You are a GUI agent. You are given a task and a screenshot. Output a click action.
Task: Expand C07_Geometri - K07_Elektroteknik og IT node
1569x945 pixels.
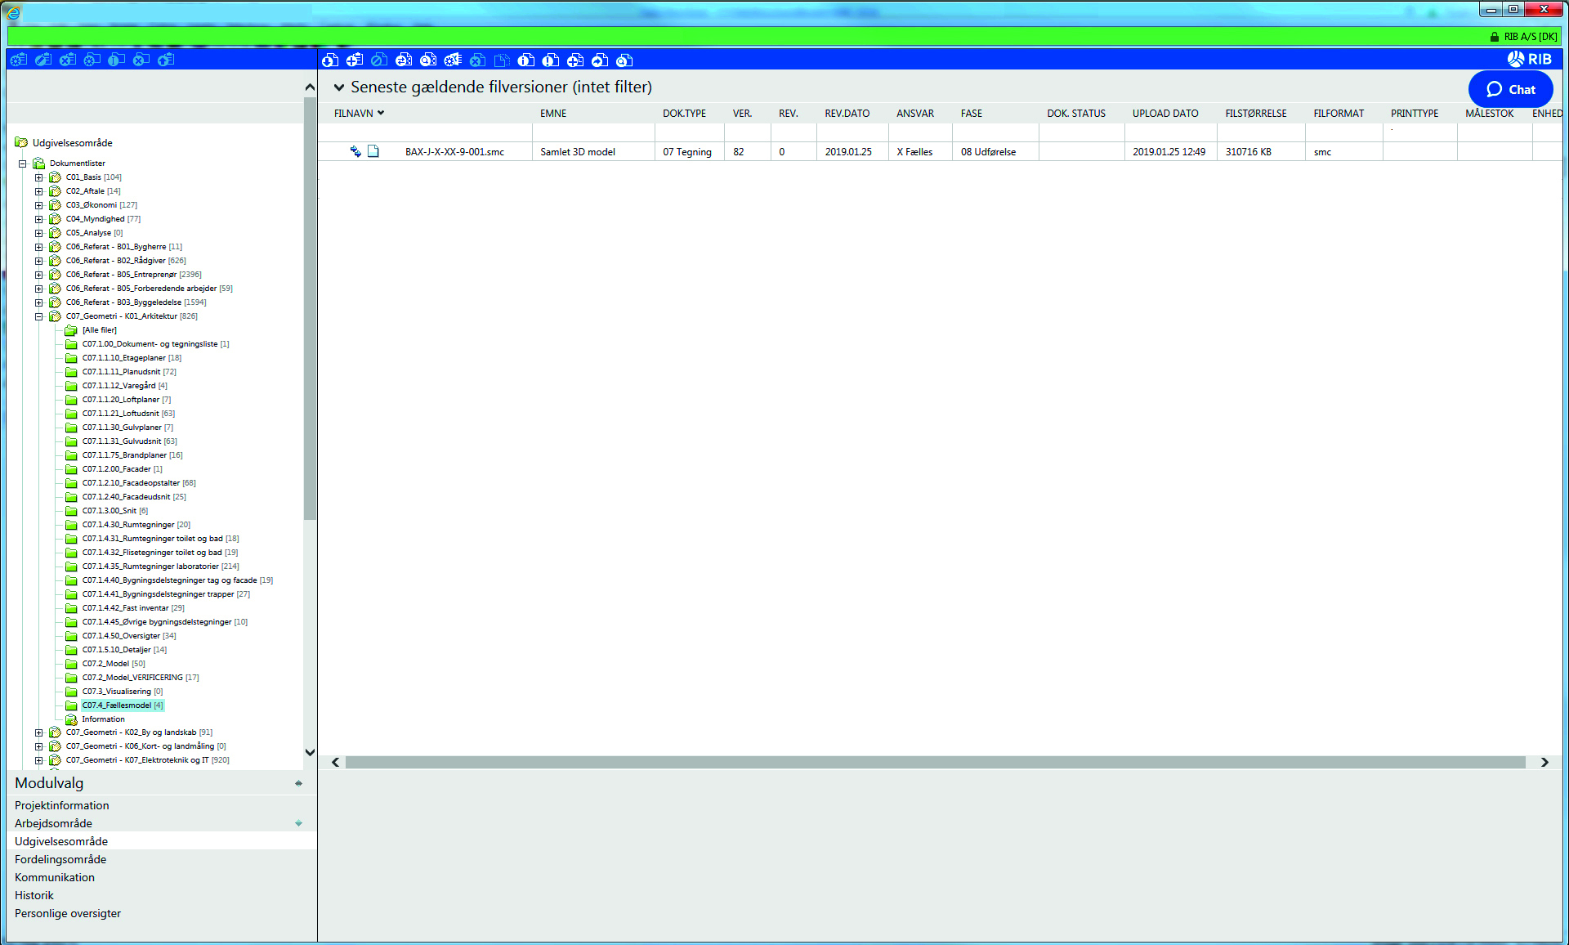coord(38,760)
